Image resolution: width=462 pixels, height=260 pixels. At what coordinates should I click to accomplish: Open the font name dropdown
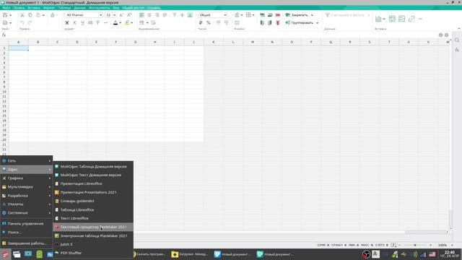click(x=100, y=15)
